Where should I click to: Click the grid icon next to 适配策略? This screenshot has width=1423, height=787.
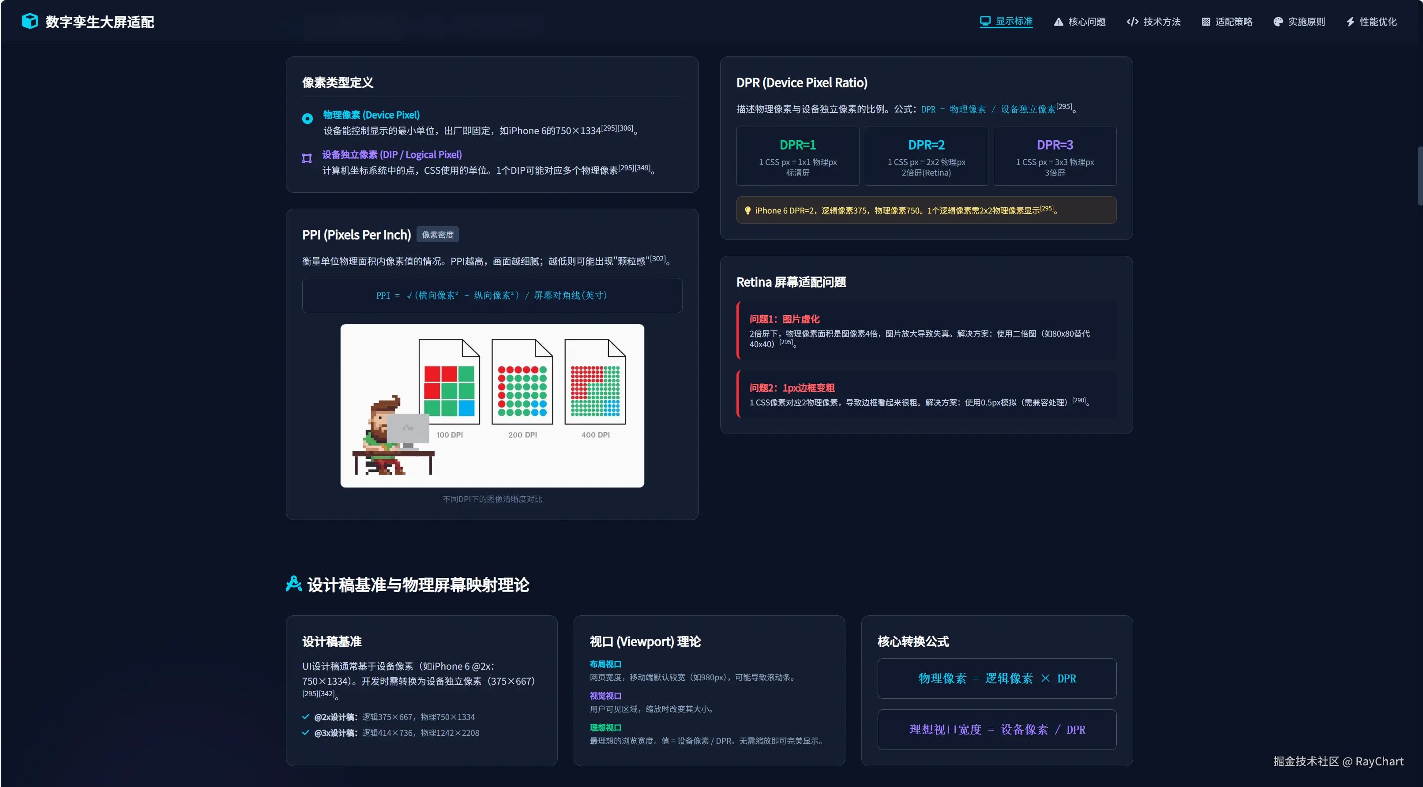[1206, 21]
